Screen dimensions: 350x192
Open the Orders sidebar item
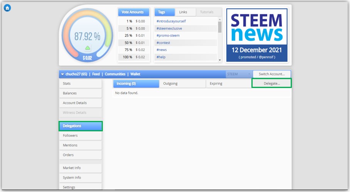pyautogui.click(x=80, y=155)
